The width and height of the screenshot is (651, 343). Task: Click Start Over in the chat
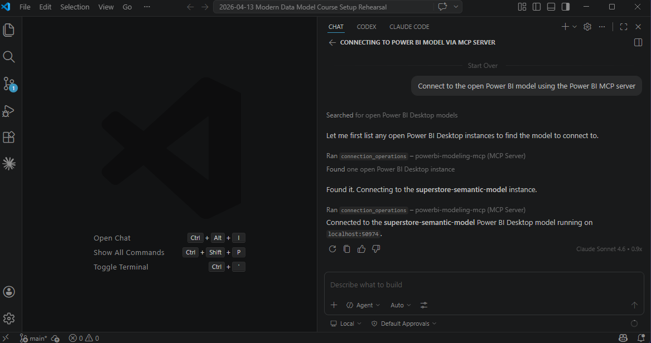(482, 65)
